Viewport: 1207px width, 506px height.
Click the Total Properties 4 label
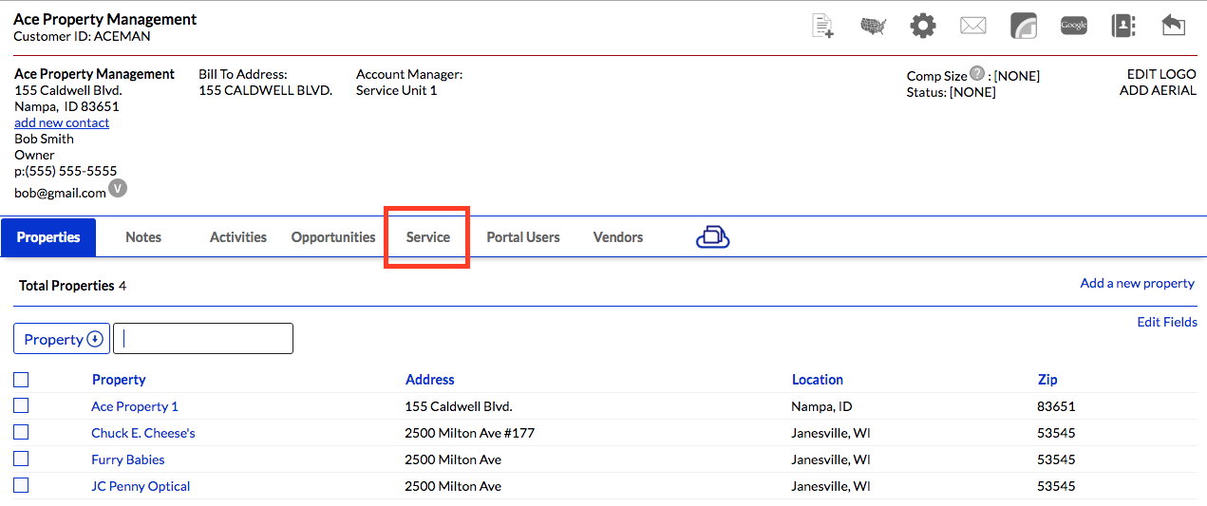coord(72,286)
